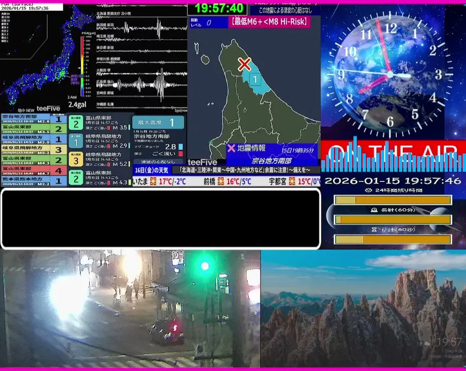Open the rocky mountain landscape feed
Viewport: 466px width, 371px height.
coord(363,309)
